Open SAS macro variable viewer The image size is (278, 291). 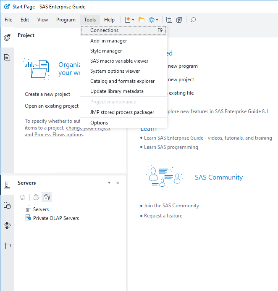pyautogui.click(x=123, y=61)
